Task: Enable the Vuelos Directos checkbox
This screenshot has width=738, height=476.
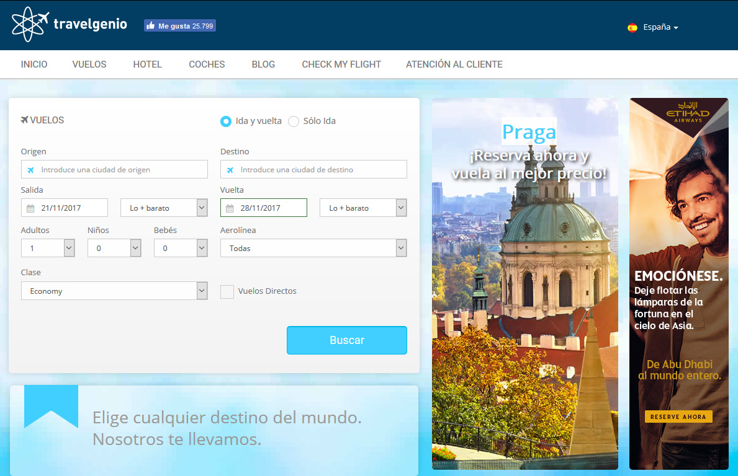Action: click(x=227, y=291)
